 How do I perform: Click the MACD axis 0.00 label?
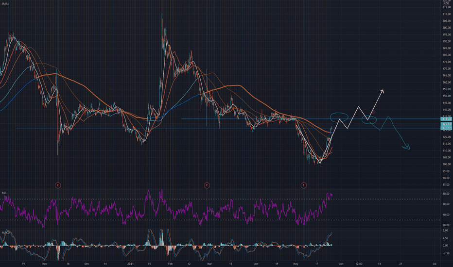coord(445,246)
